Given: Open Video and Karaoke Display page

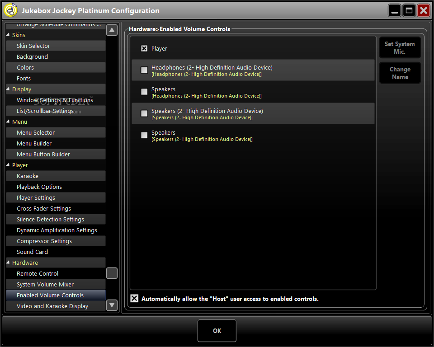Looking at the screenshot, I should click(56, 306).
